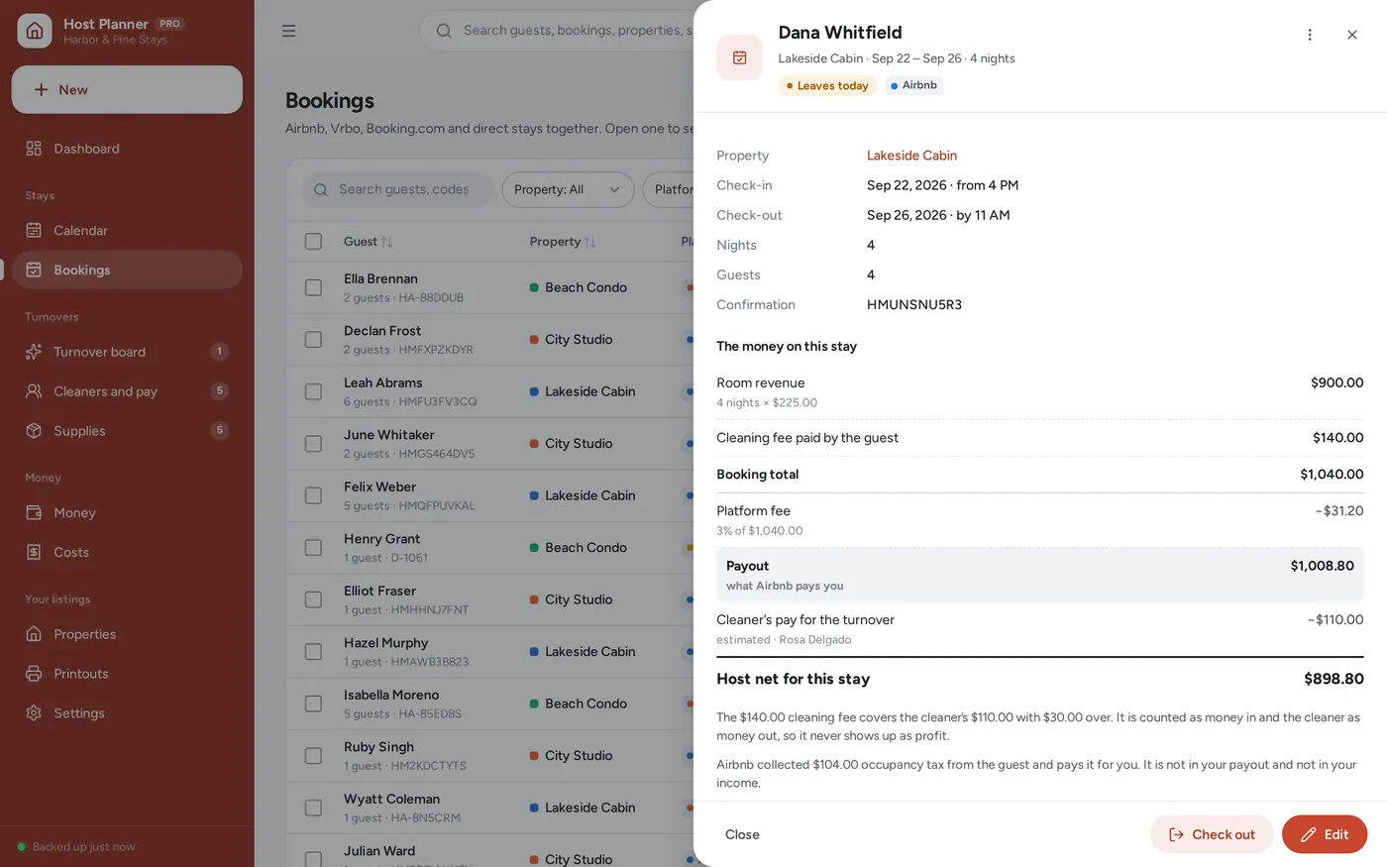Viewport: 1387px width, 867px height.
Task: Click the Check out button
Action: click(1212, 834)
